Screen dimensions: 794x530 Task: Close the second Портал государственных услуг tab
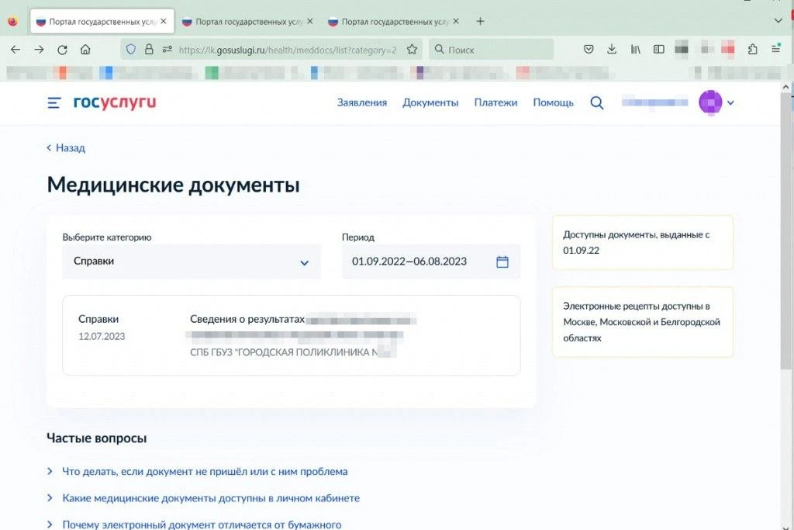[x=310, y=21]
